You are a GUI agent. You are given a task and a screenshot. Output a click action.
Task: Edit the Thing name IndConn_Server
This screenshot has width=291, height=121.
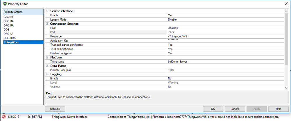coord(225,62)
